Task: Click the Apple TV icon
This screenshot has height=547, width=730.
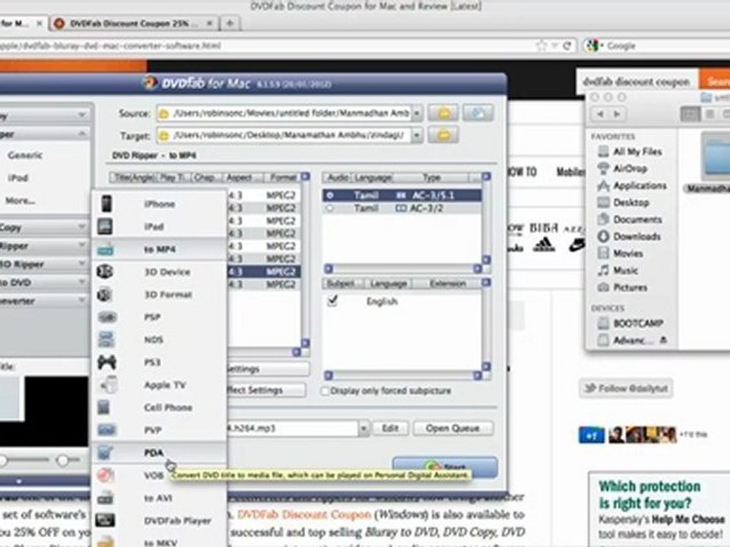Action: pos(109,384)
